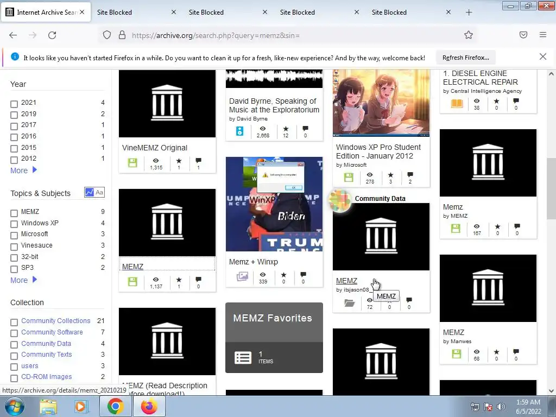This screenshot has height=417, width=556.
Task: Click image media icon on Memz + Winxp card
Action: click(x=243, y=276)
